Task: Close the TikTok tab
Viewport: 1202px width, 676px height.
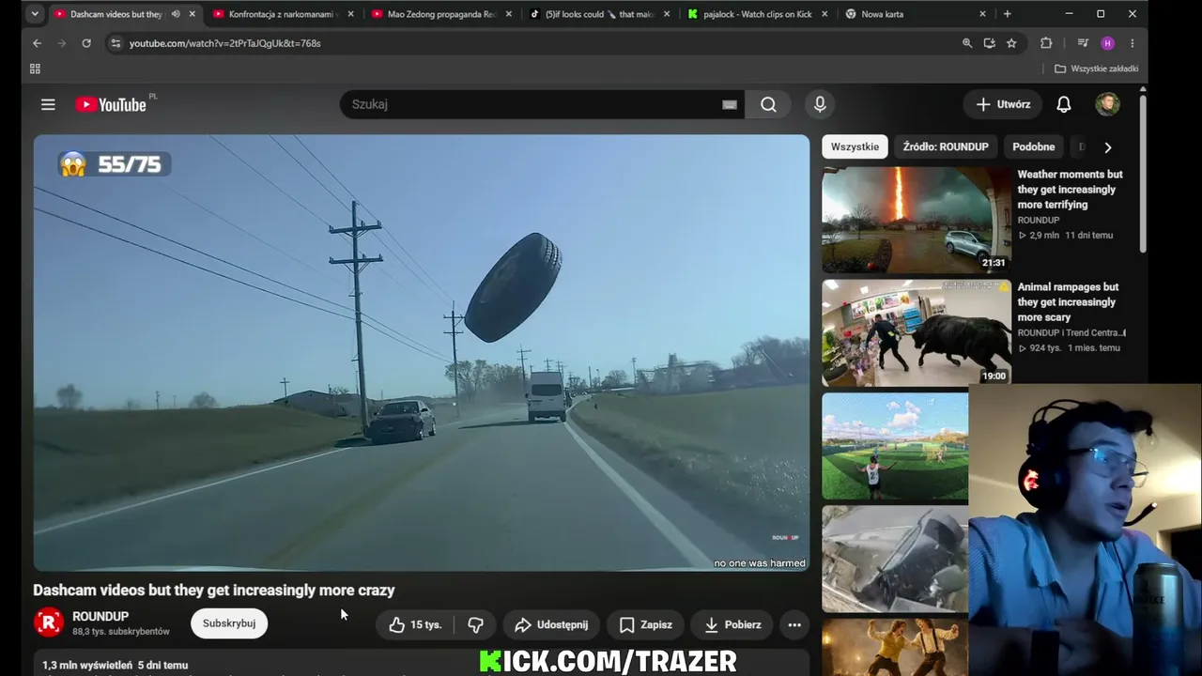Action: coord(667,14)
